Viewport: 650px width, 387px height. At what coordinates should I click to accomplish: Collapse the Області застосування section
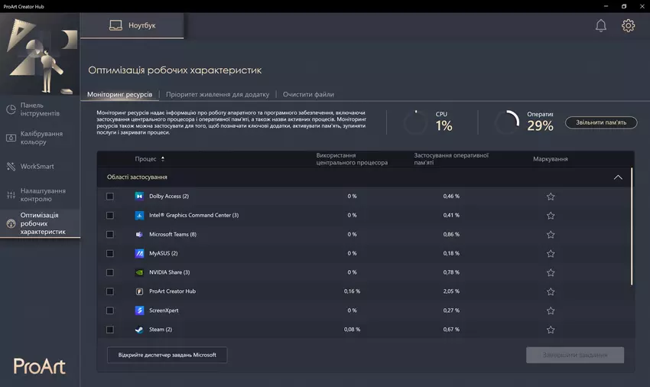(618, 177)
